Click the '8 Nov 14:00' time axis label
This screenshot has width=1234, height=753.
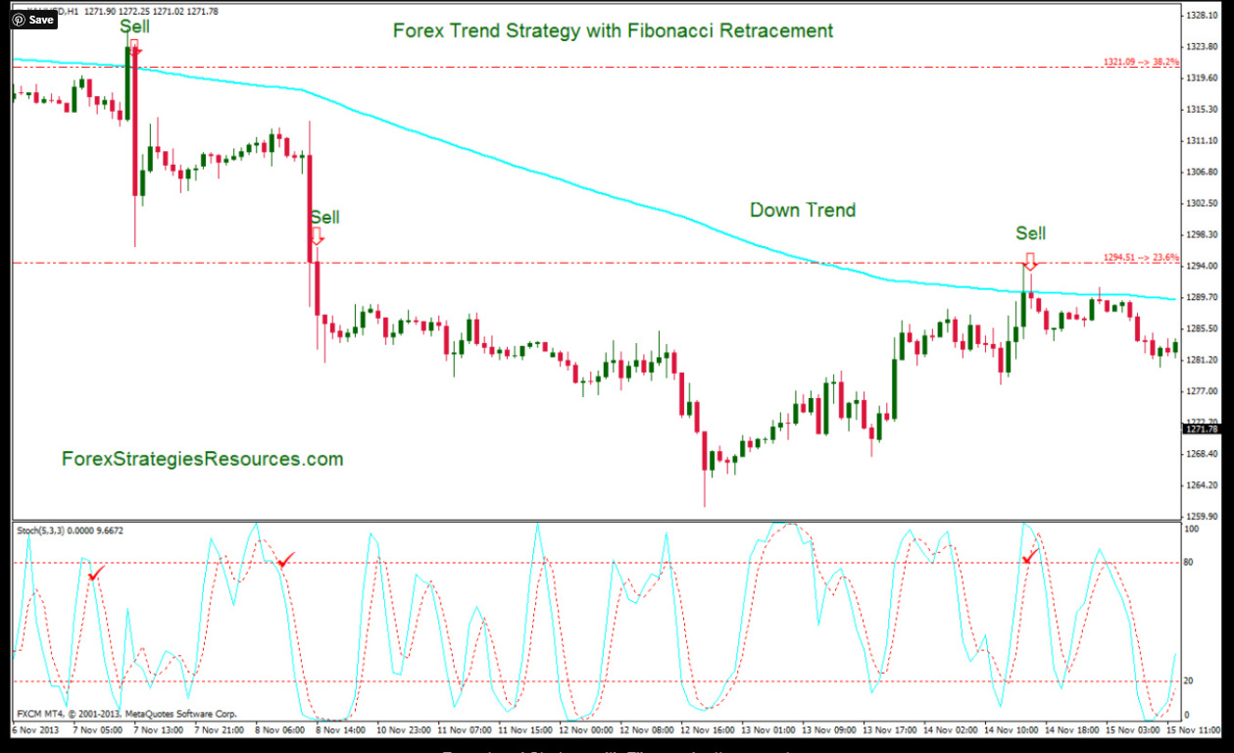pyautogui.click(x=341, y=730)
